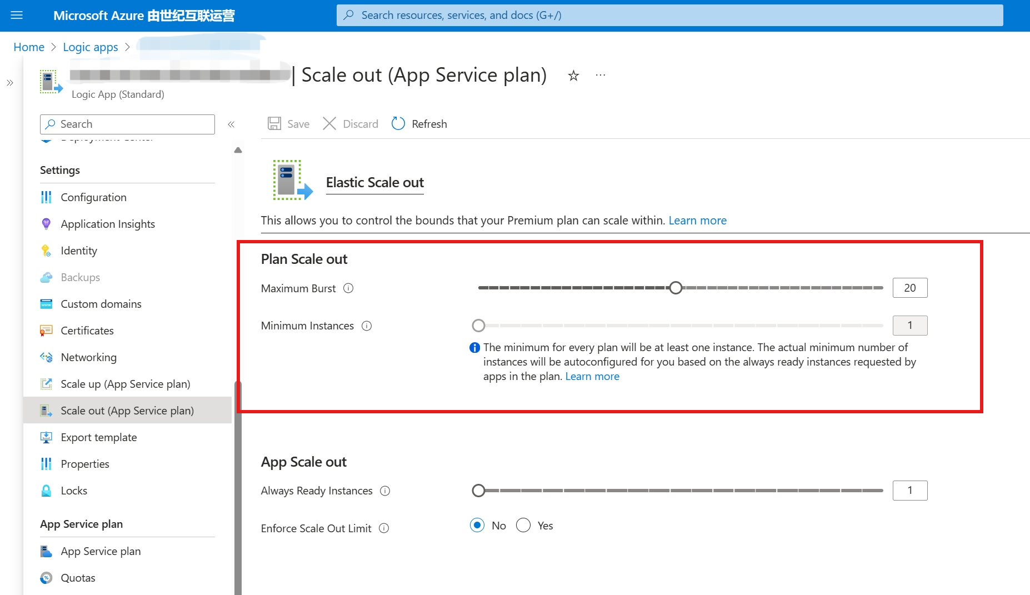The image size is (1030, 595).
Task: Click Learn more link under Elastic Scale out
Action: coord(697,221)
